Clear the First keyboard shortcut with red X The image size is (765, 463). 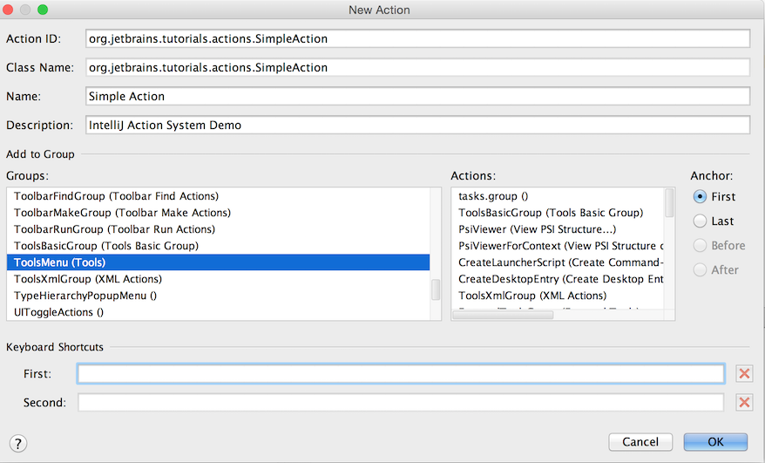(x=743, y=374)
